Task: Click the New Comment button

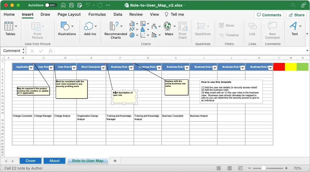Action: (x=272, y=31)
